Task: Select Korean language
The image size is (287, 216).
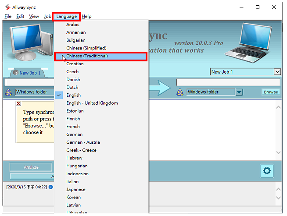Action: (101, 197)
